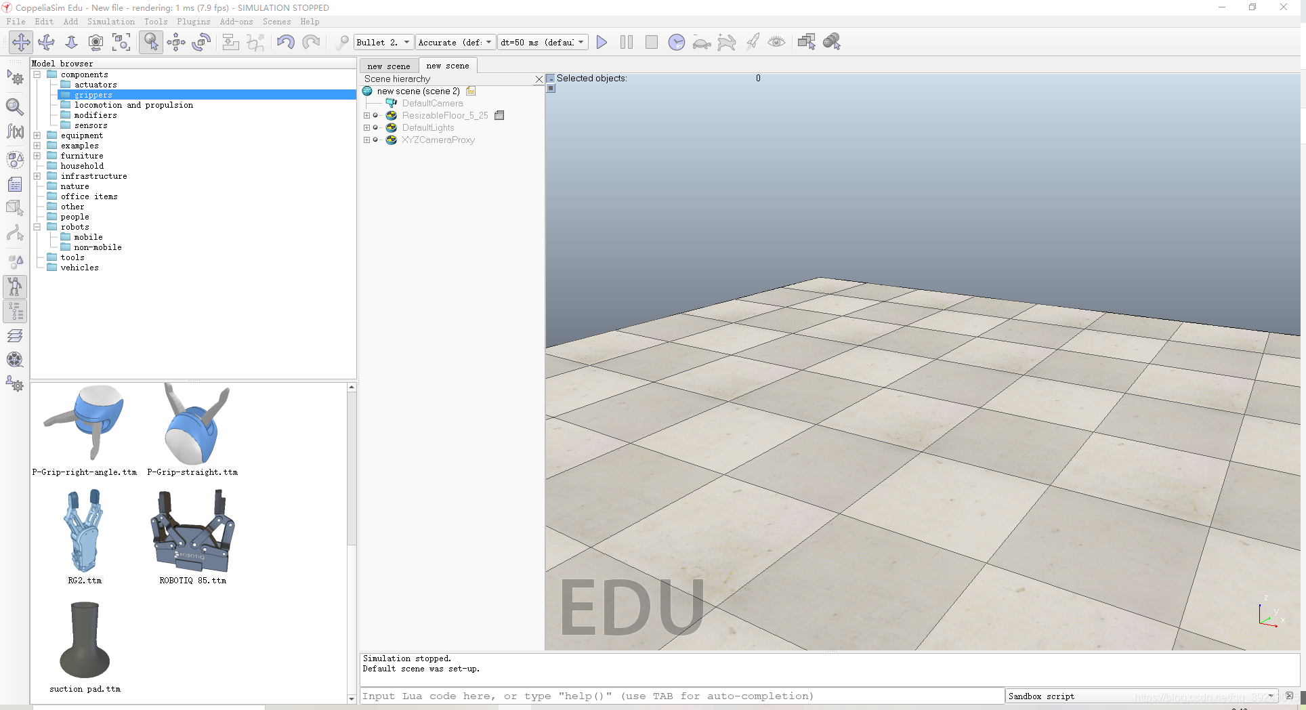Open the scene selector icon
Screen dimensions: 1306x710
832,42
